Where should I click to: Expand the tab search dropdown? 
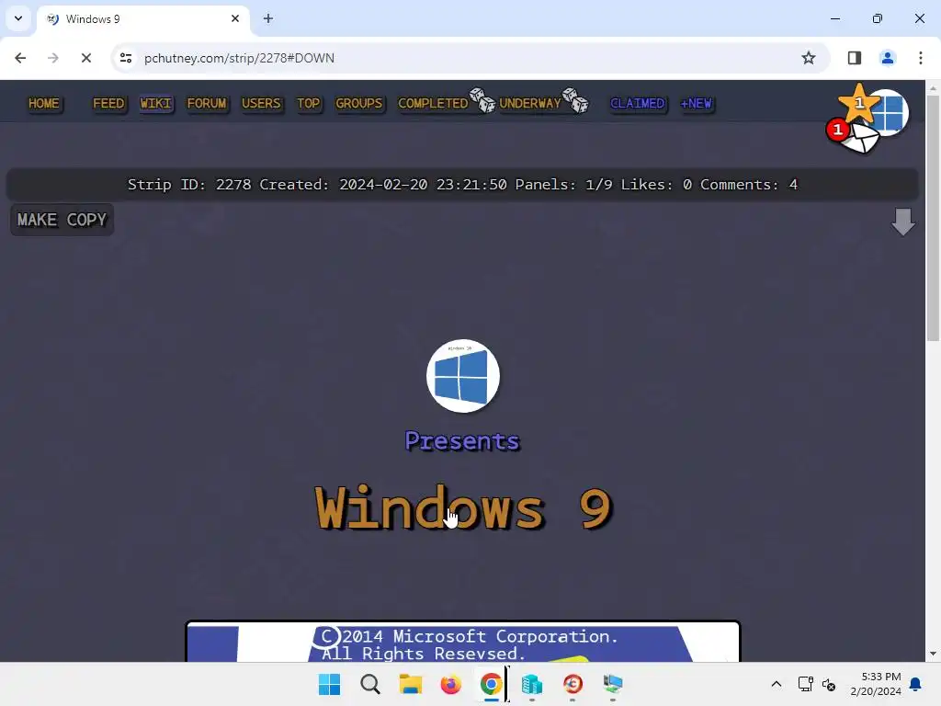pyautogui.click(x=18, y=18)
